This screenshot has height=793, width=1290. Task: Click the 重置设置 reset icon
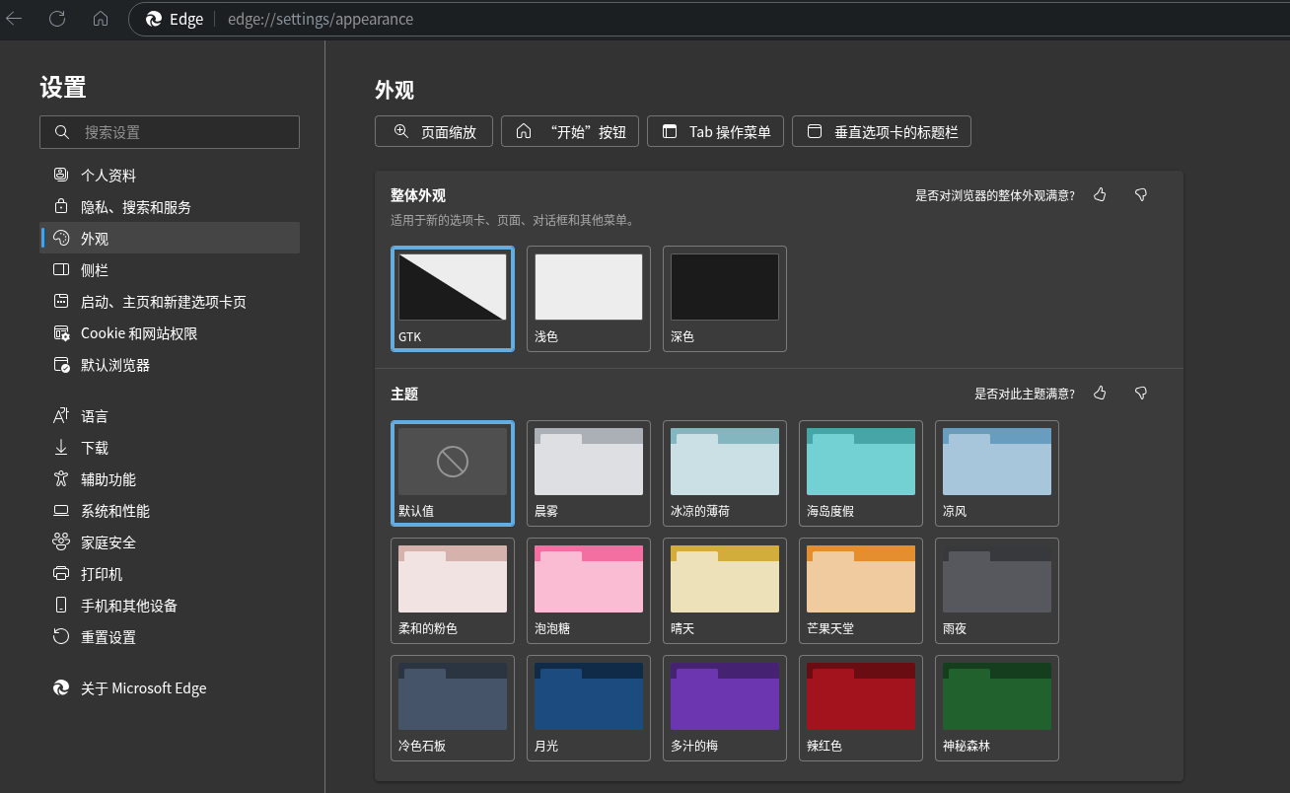point(61,637)
